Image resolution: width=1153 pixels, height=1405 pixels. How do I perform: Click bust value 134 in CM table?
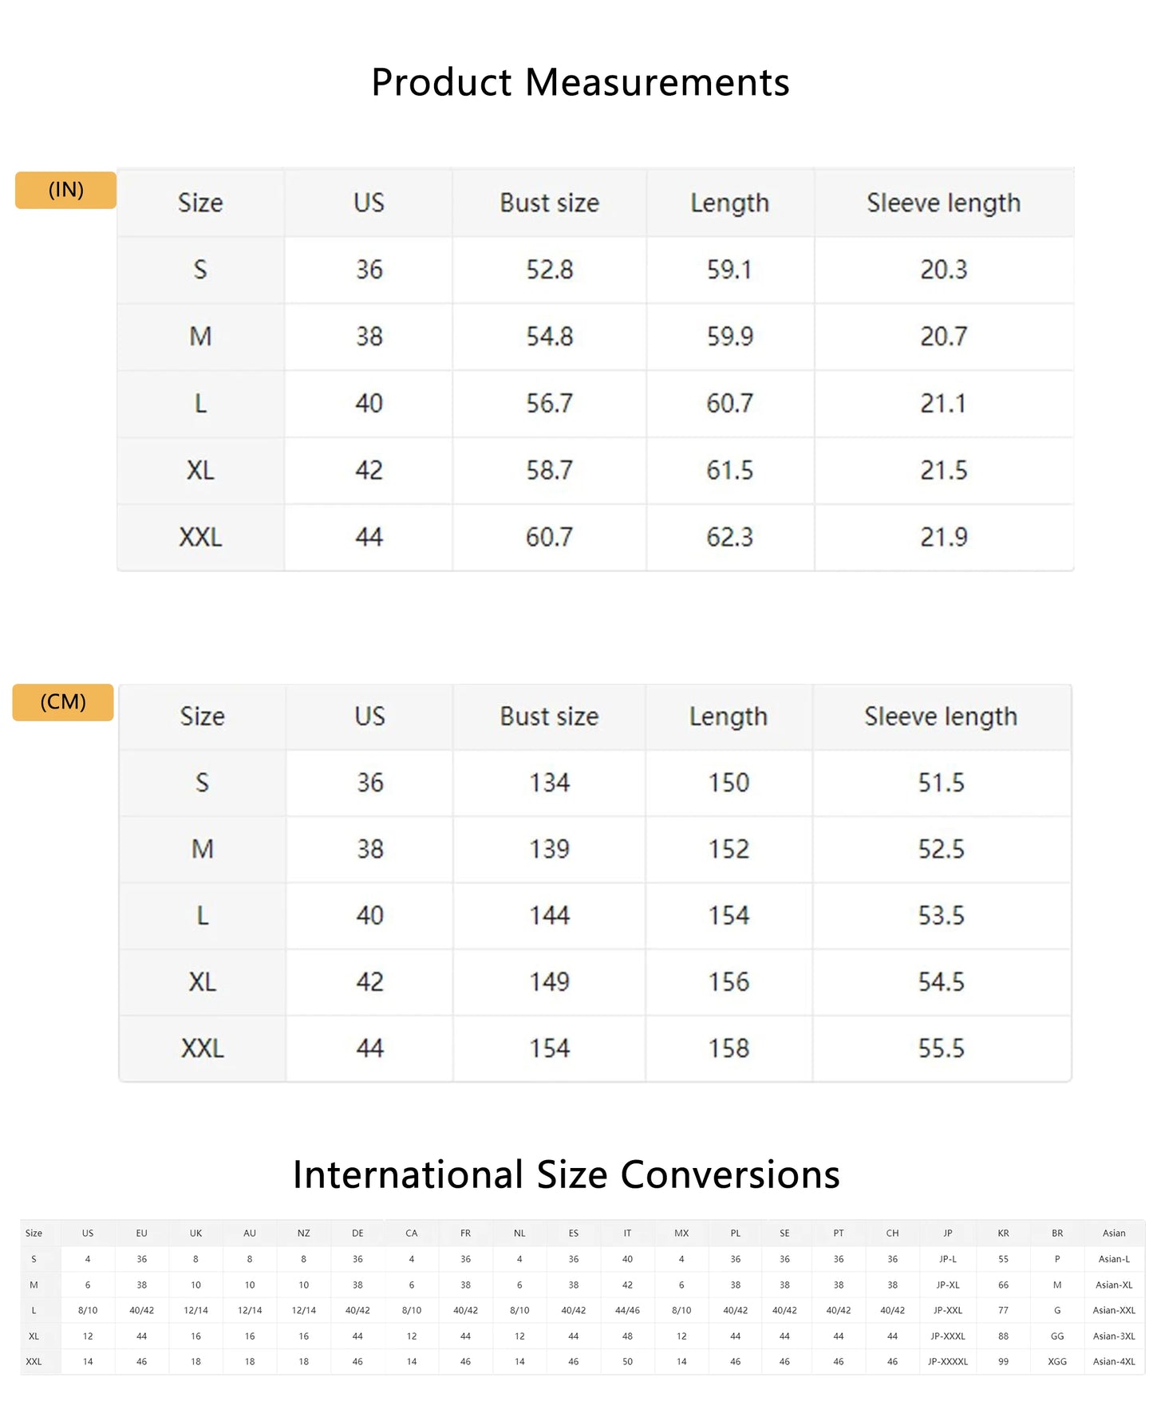click(x=549, y=783)
